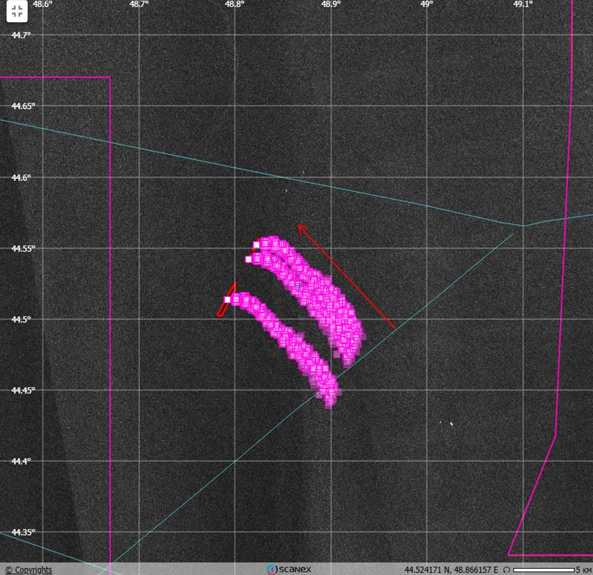Click the corner of the magenta rectangle boundary
This screenshot has width=593, height=575.
coord(110,77)
